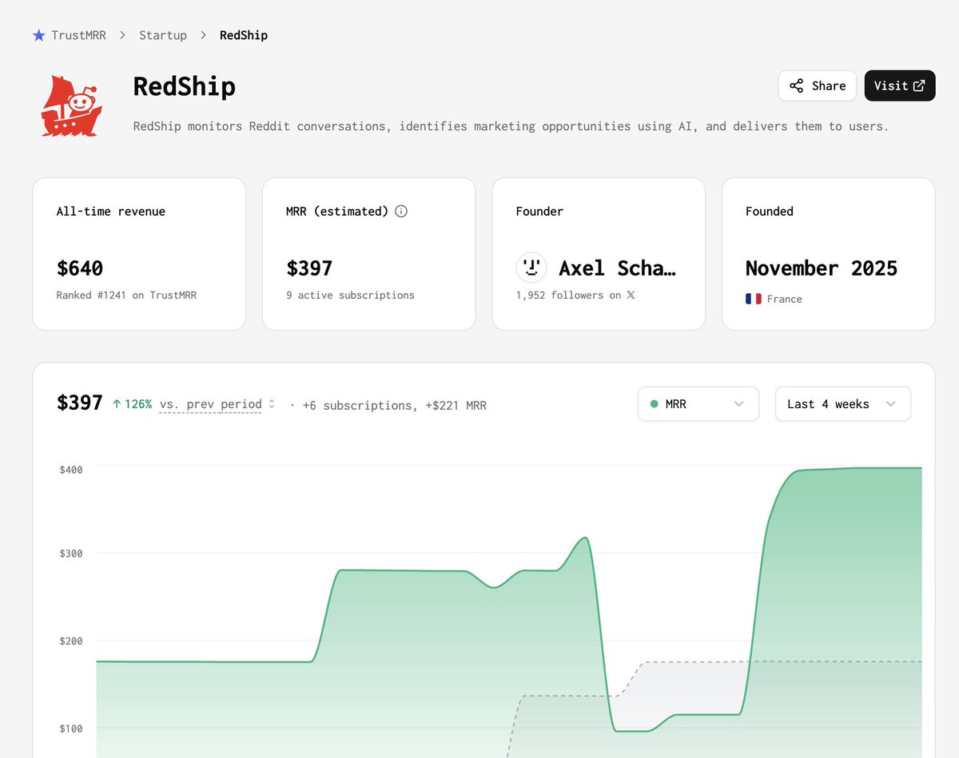Click the $100 y-axis label
The image size is (959, 758).
click(71, 728)
